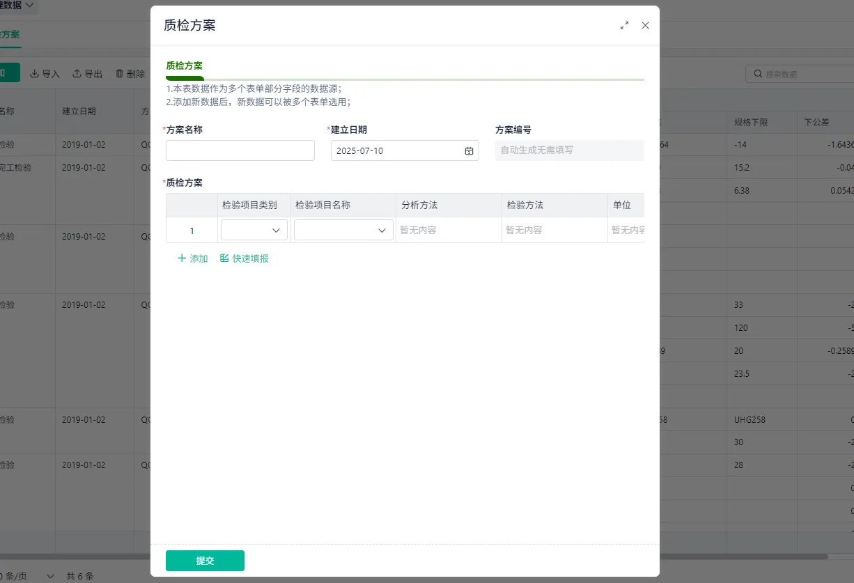Open the 检验项目类别 dropdown
Viewport: 854px width, 583px height.
(x=254, y=231)
